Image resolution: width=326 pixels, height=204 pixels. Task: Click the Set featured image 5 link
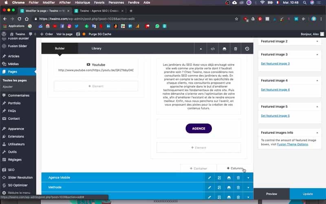click(x=275, y=115)
